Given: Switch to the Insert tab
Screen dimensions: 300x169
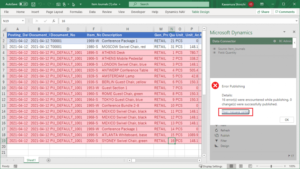Looking at the screenshot, I should tap(35, 12).
